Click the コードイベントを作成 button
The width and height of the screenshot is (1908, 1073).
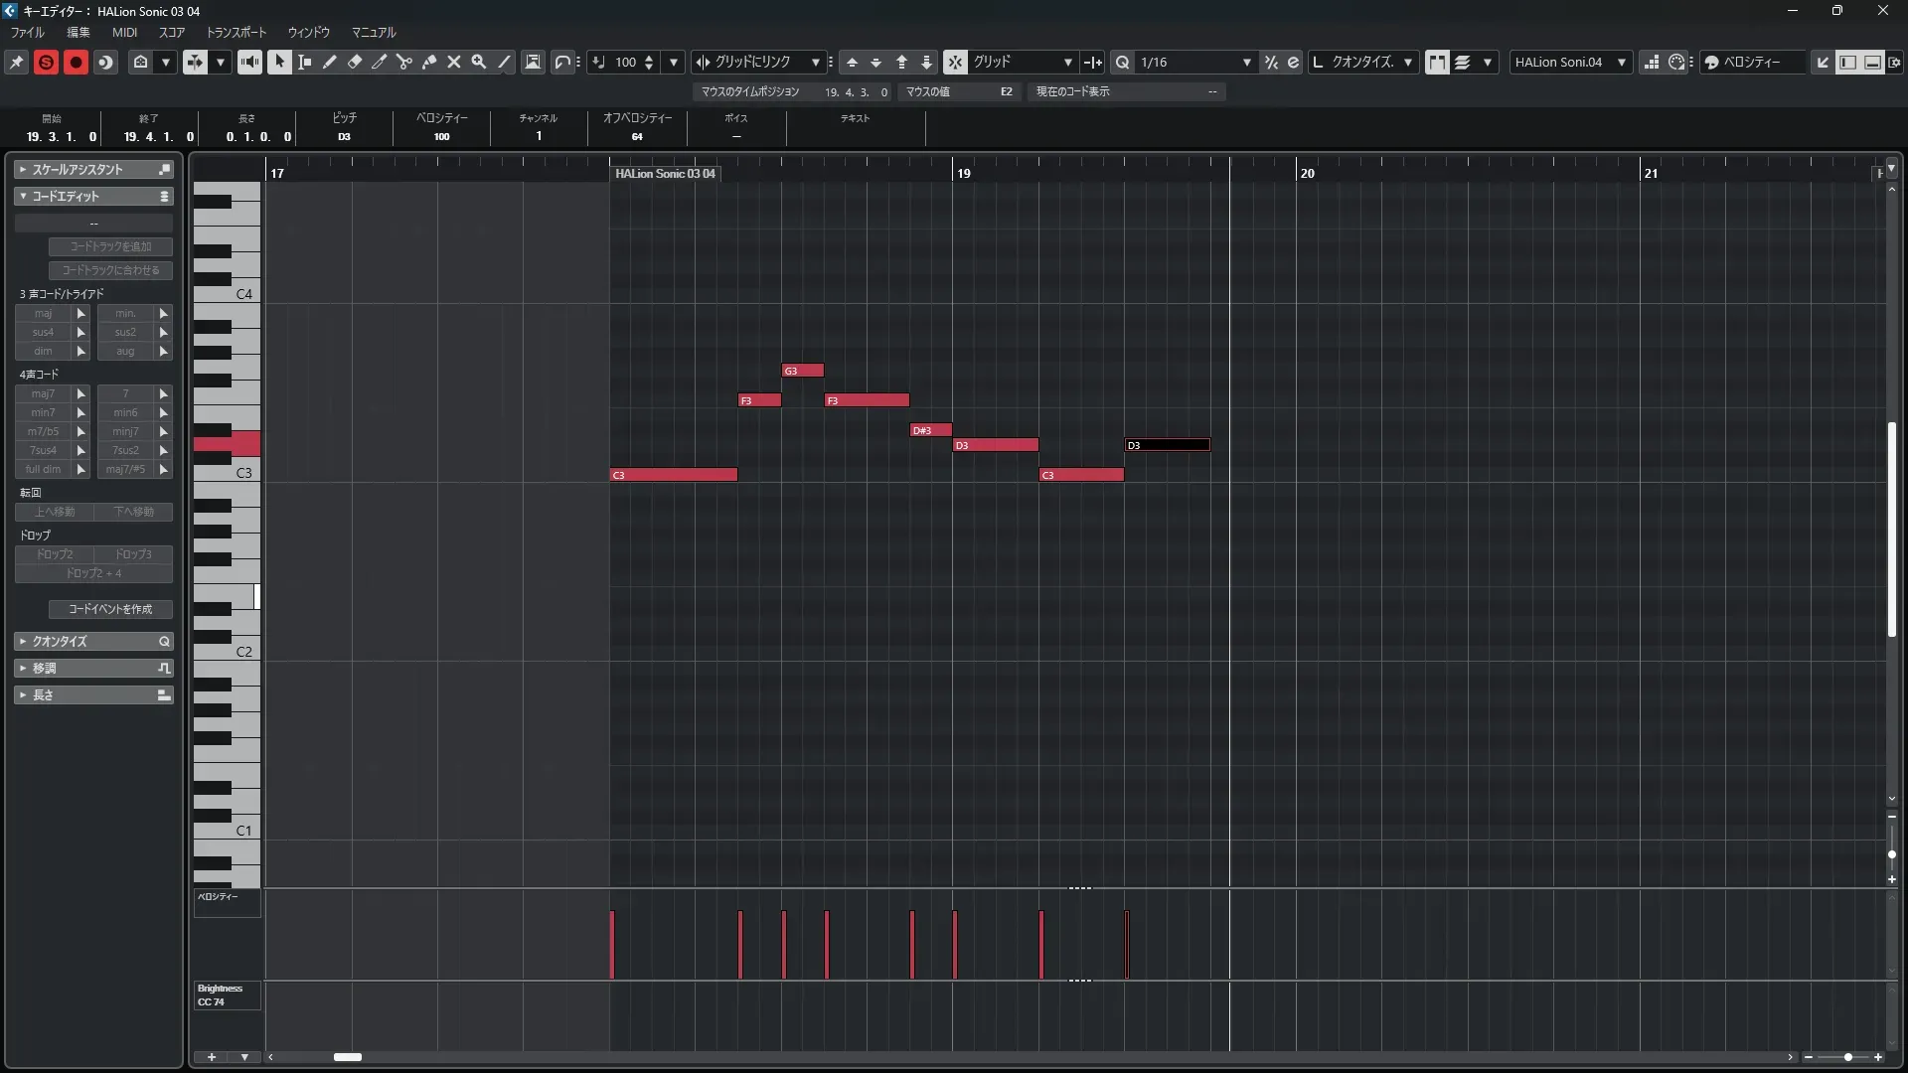click(x=110, y=609)
